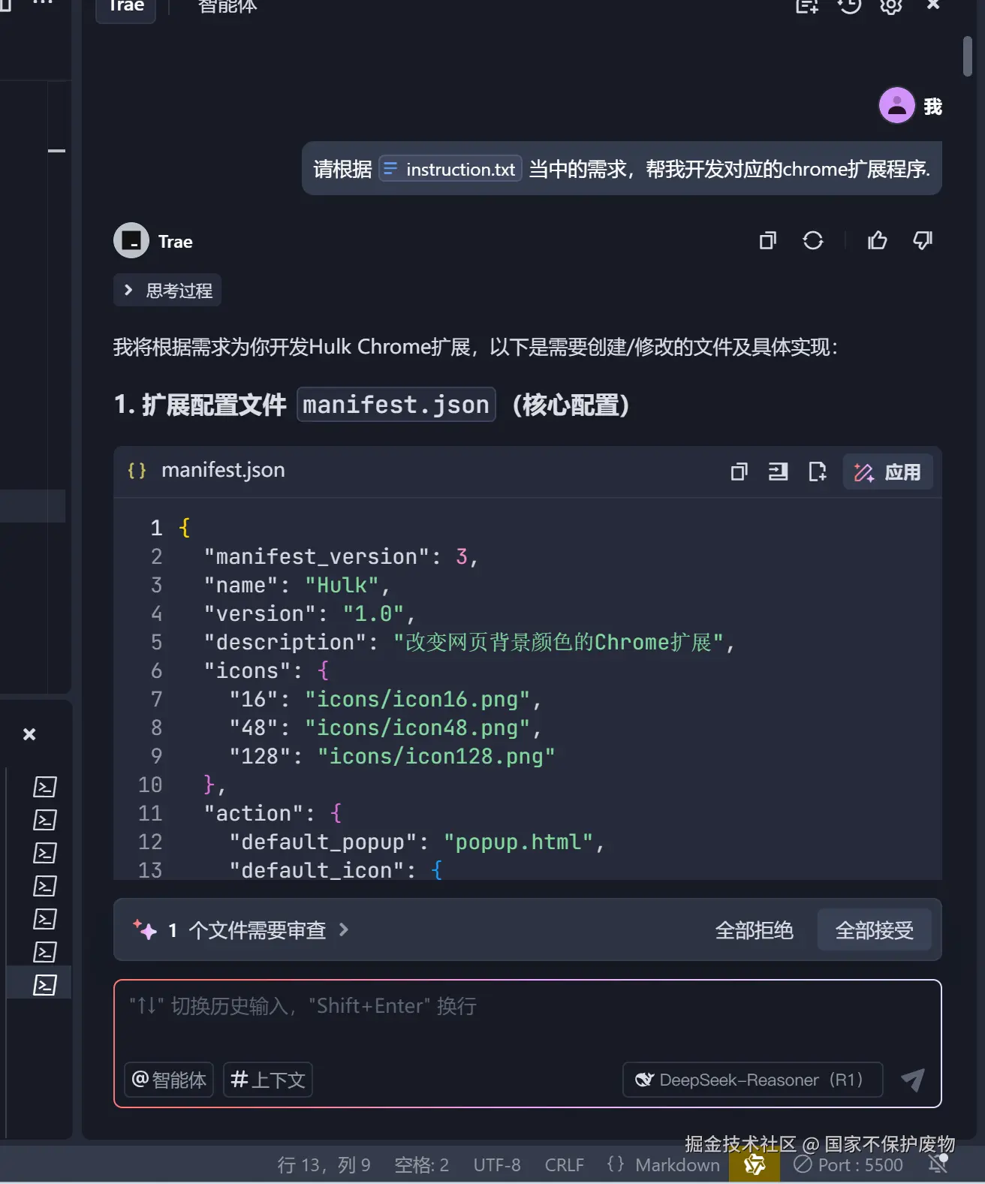Click the #上下文 context button

click(268, 1080)
